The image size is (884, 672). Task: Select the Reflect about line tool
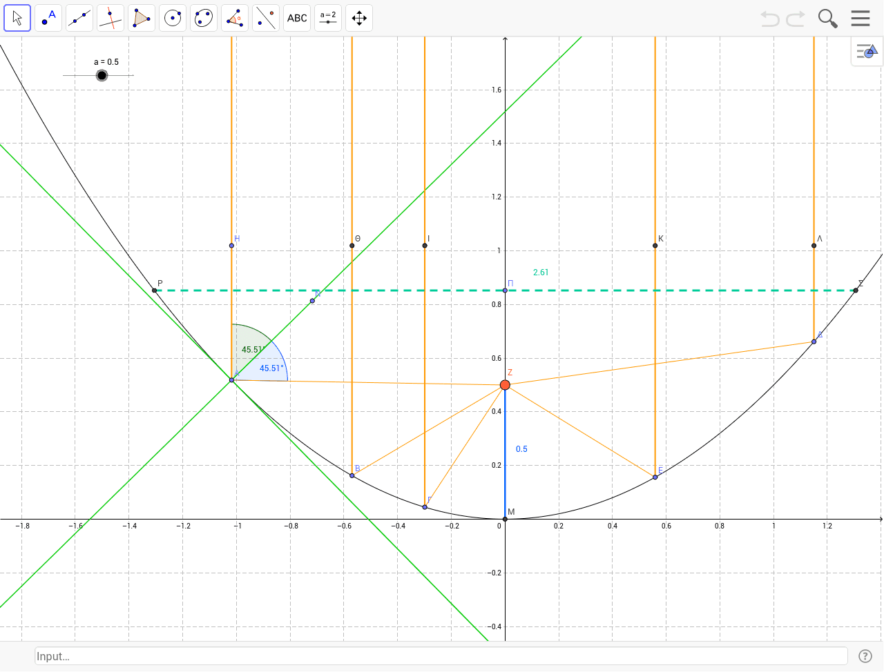pyautogui.click(x=266, y=18)
